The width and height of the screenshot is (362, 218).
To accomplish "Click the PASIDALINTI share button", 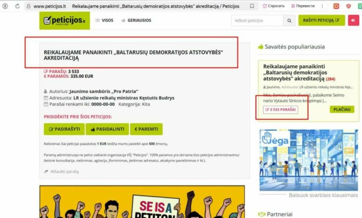I will [x=107, y=129].
